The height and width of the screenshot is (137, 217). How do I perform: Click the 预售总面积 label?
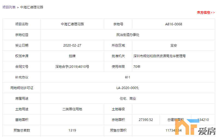pyautogui.click(x=118, y=130)
